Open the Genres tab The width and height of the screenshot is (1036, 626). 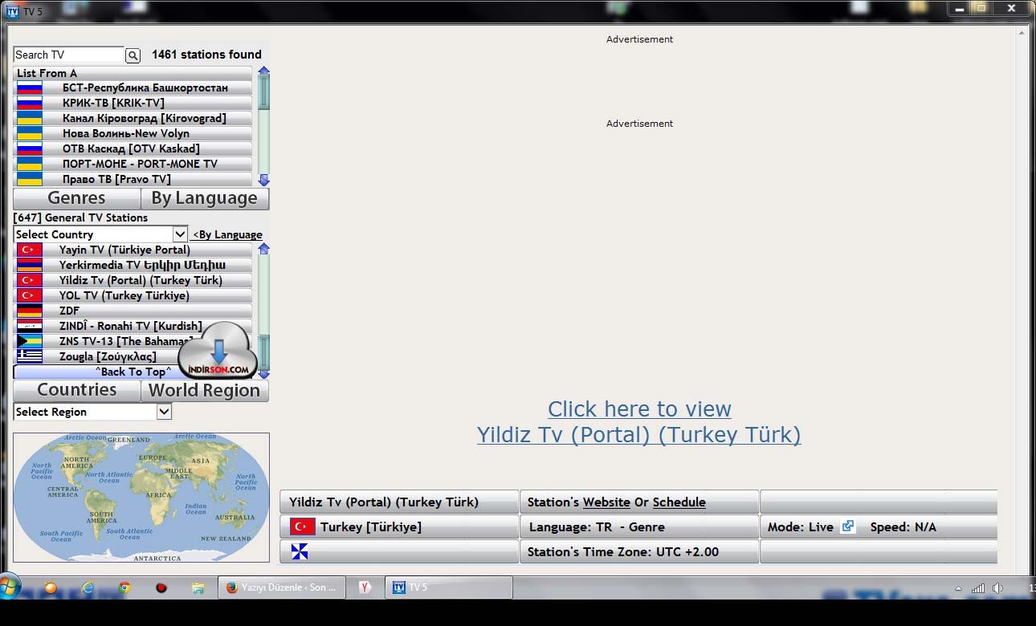[76, 198]
